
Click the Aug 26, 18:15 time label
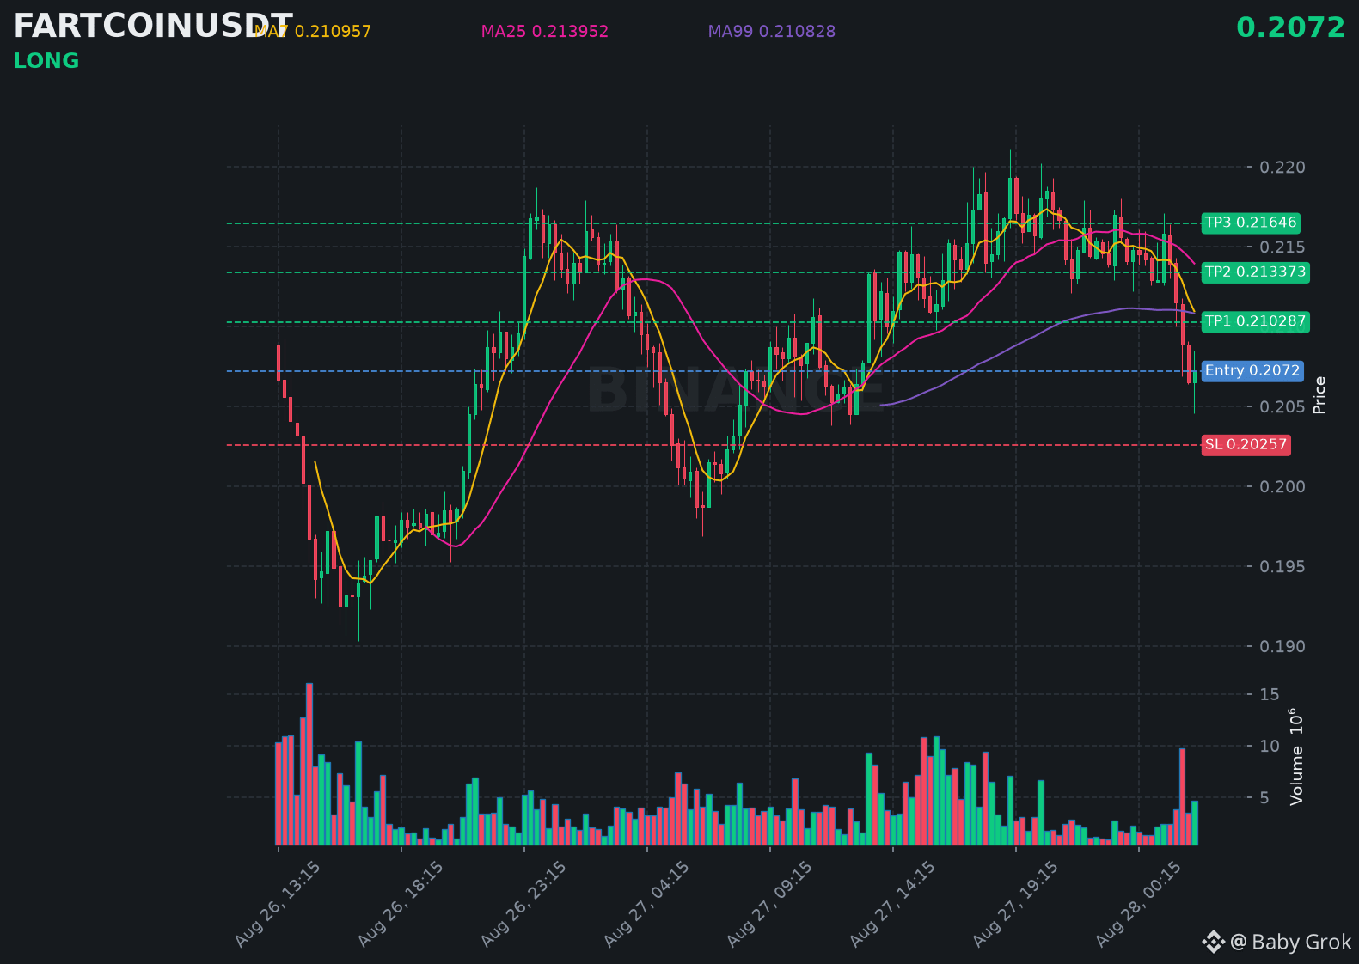point(401,905)
